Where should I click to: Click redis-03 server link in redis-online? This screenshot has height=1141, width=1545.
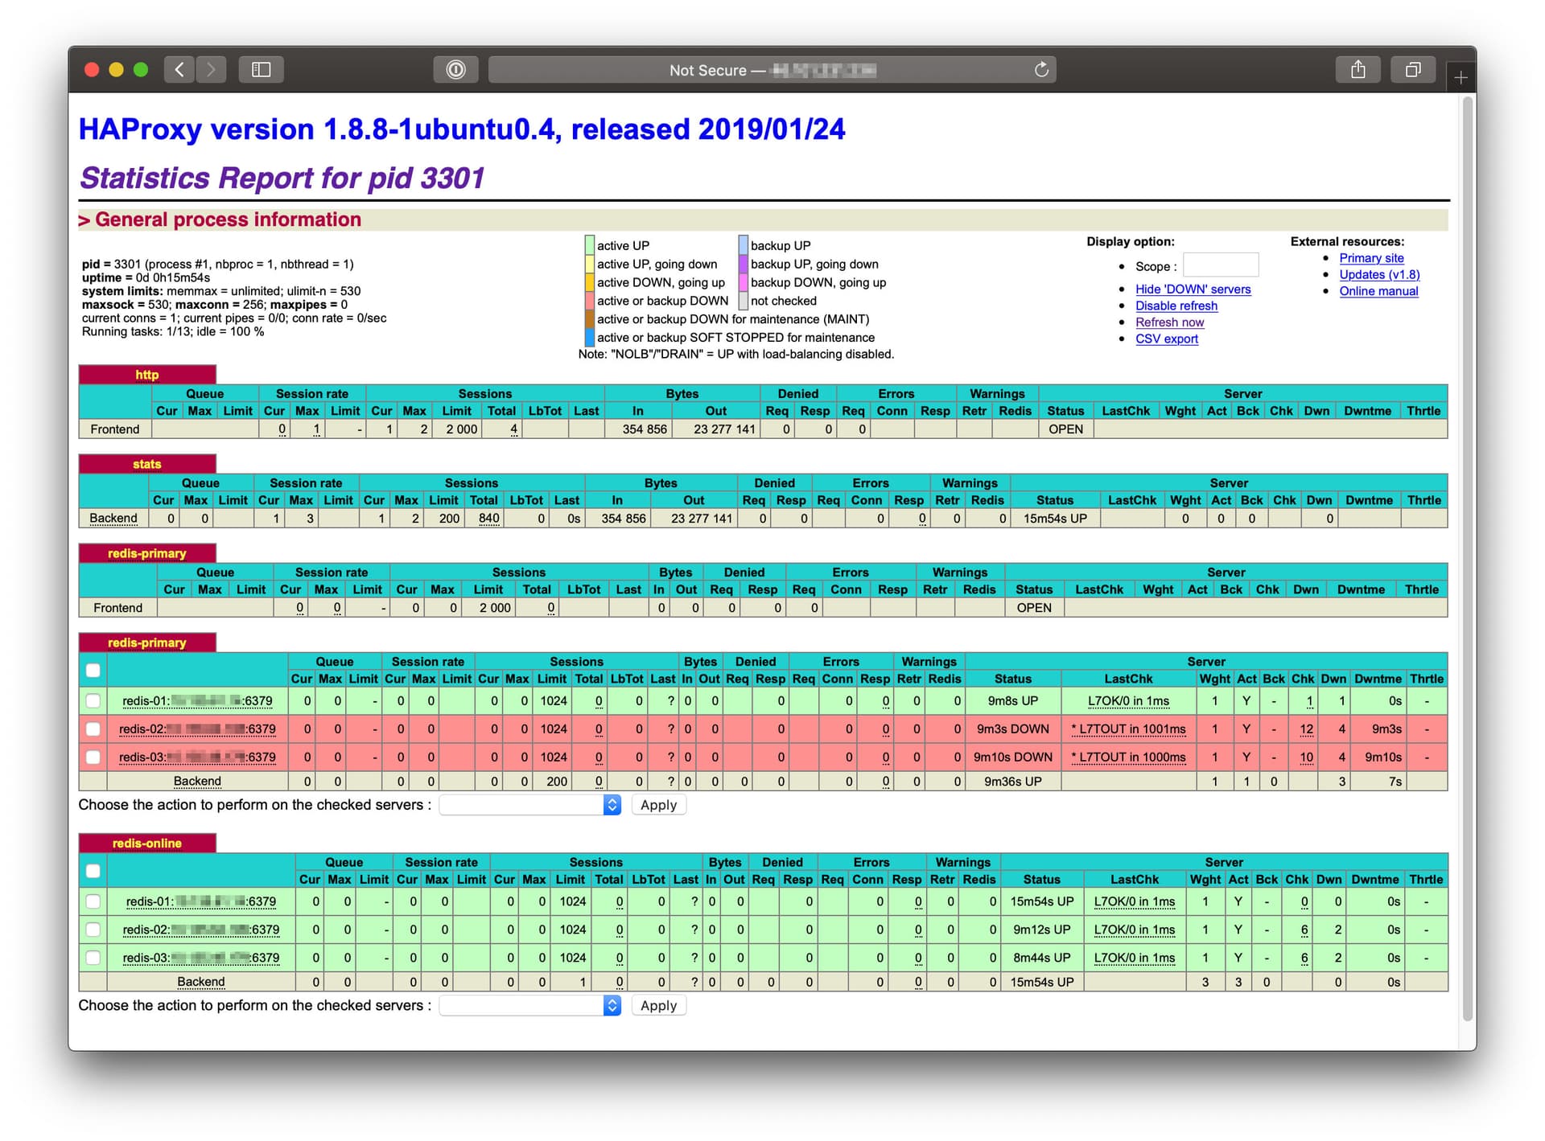(x=201, y=958)
